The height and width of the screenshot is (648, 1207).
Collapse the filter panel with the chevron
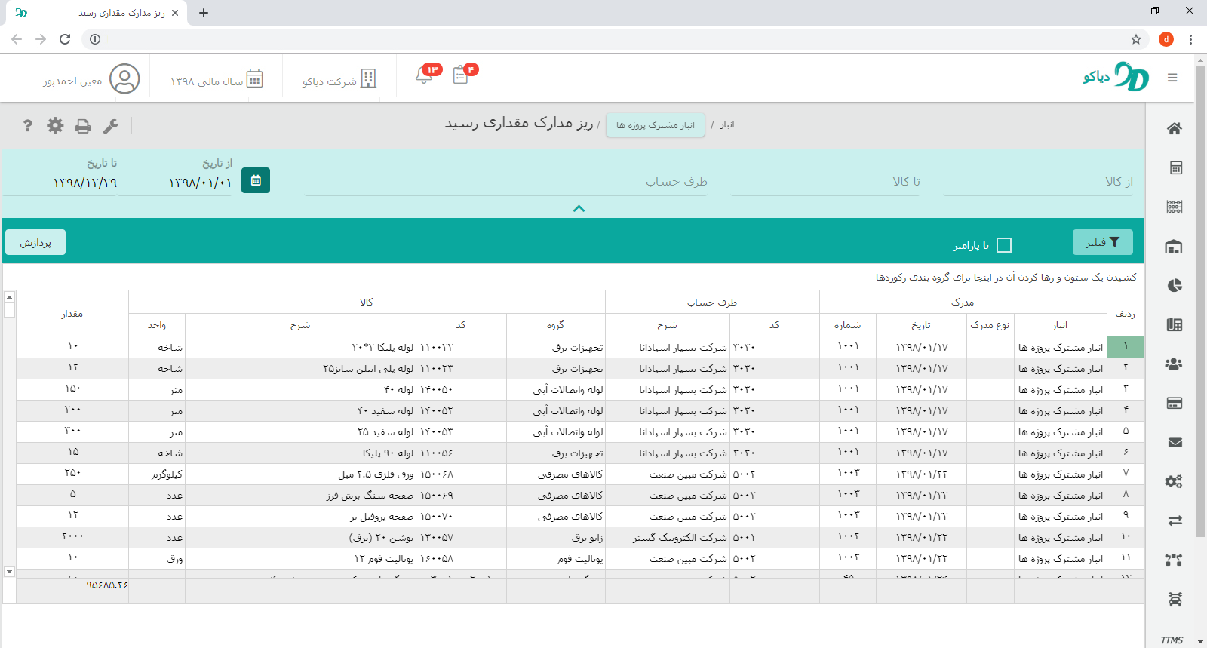coord(579,208)
